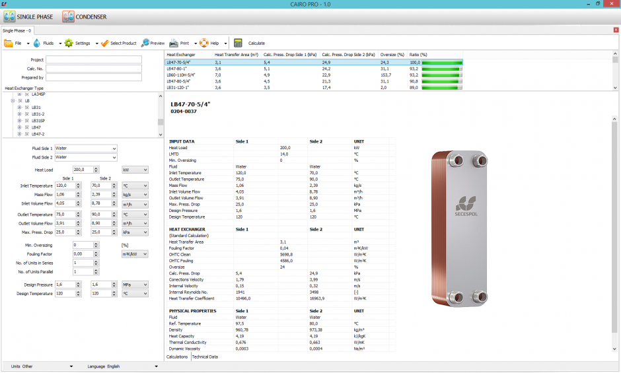This screenshot has width=621, height=373.
Task: Click the Calculate text button
Action: point(256,43)
